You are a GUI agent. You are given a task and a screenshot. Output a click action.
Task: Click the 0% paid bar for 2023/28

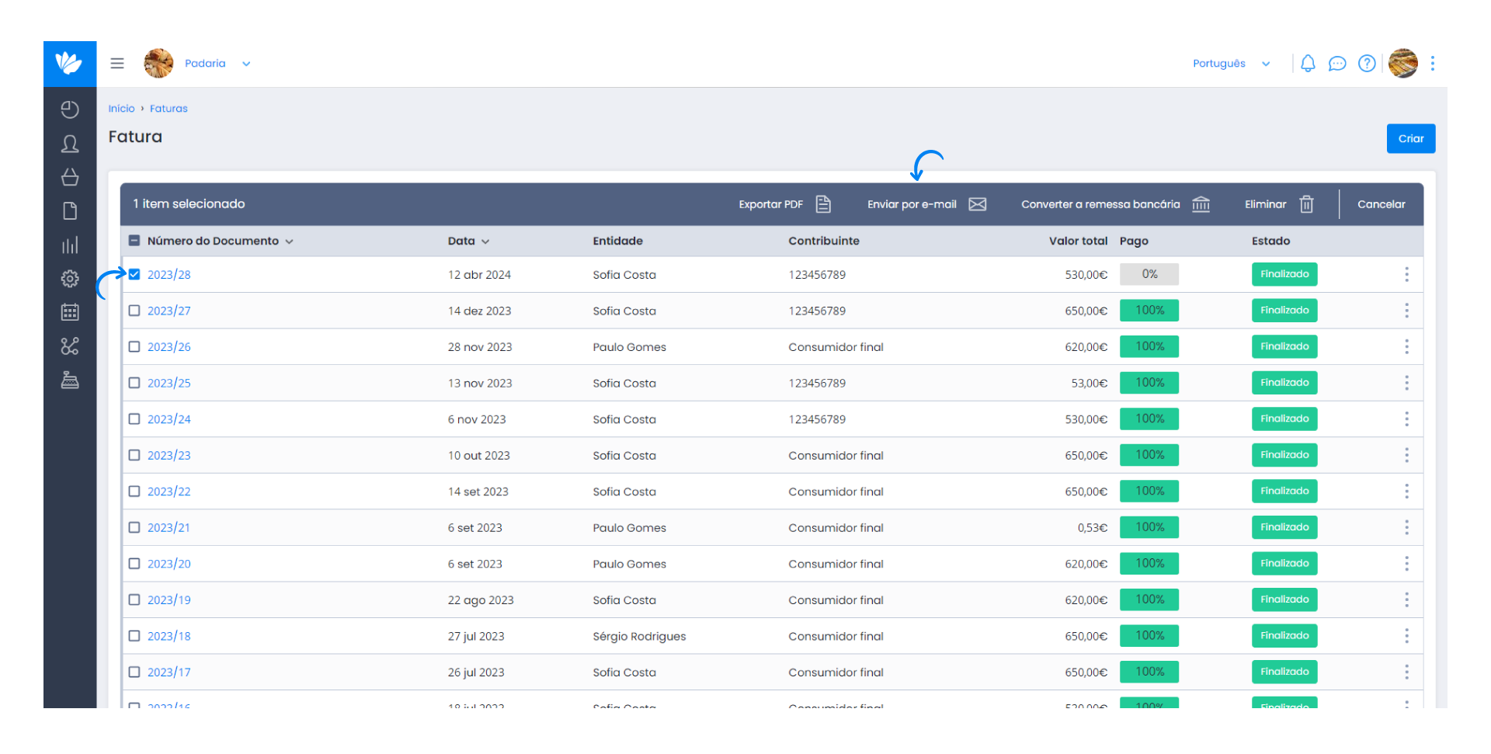[x=1149, y=274]
